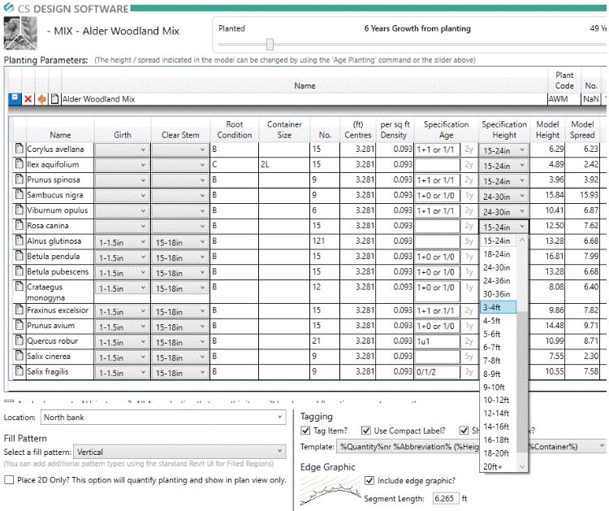Click the Segment Length input field
The width and height of the screenshot is (609, 511).
pyautogui.click(x=446, y=498)
